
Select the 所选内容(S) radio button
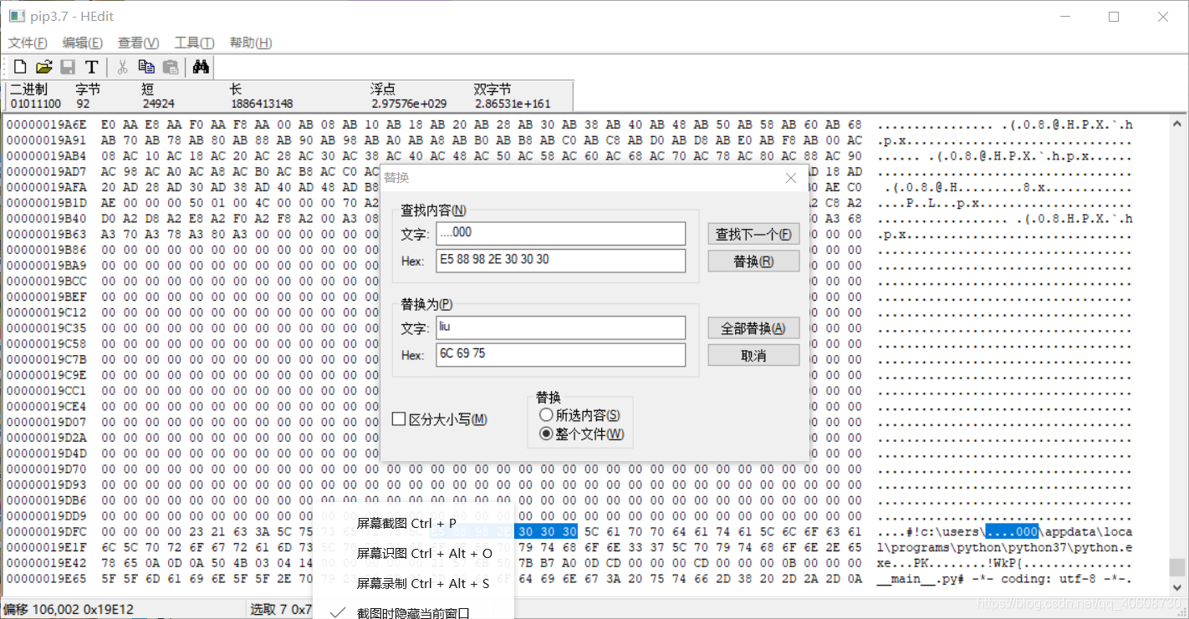(546, 415)
